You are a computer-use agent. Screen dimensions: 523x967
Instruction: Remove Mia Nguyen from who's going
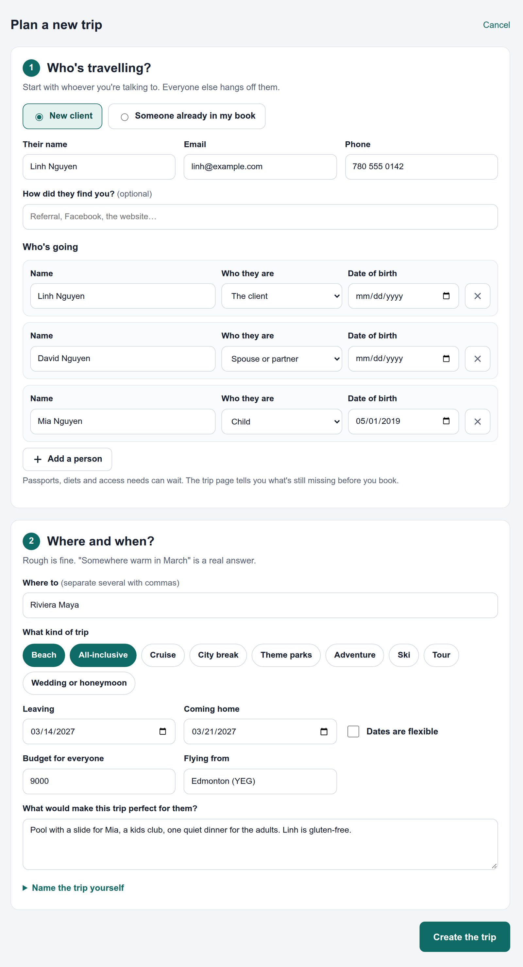point(477,422)
